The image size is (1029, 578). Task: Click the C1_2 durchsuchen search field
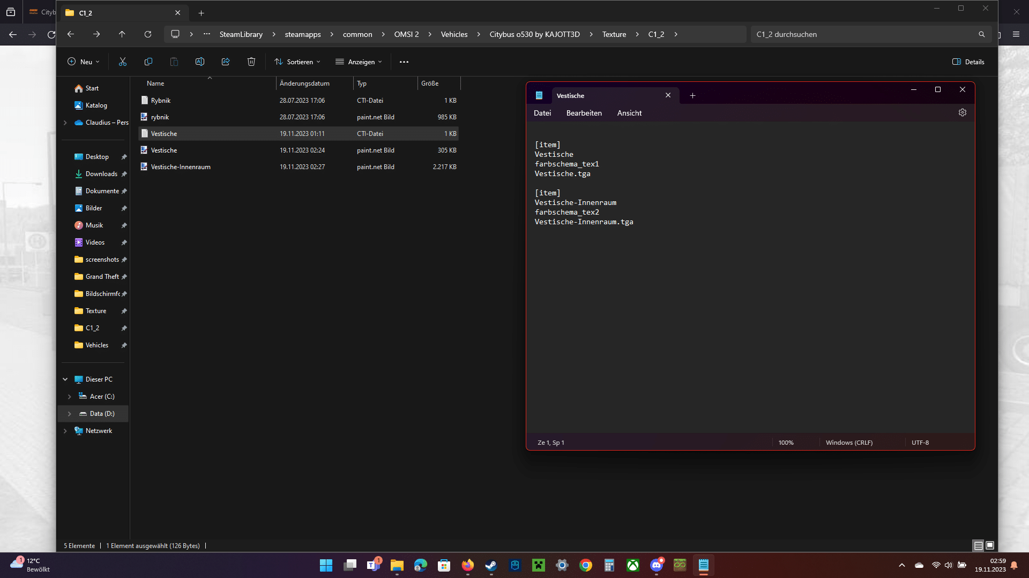coord(864,34)
